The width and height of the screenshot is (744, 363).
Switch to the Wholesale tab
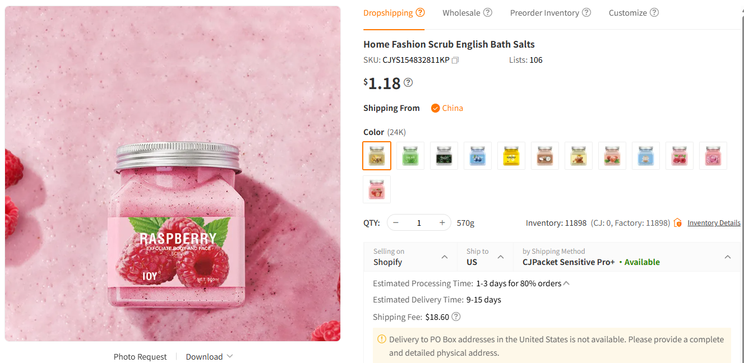tap(461, 12)
